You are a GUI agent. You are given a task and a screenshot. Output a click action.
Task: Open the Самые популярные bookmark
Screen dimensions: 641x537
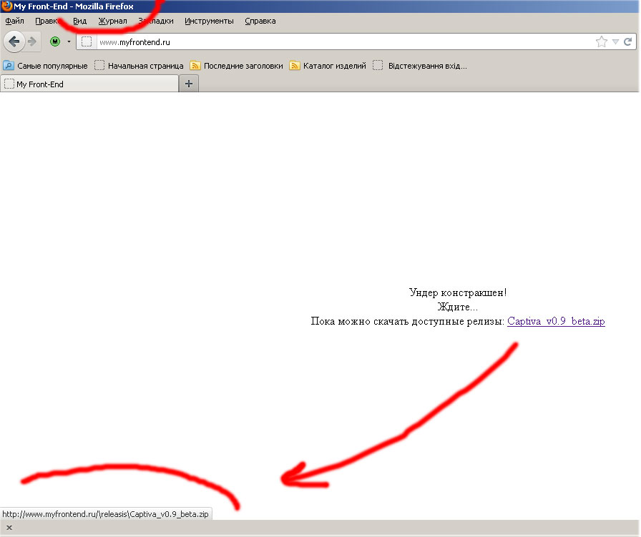(46, 66)
